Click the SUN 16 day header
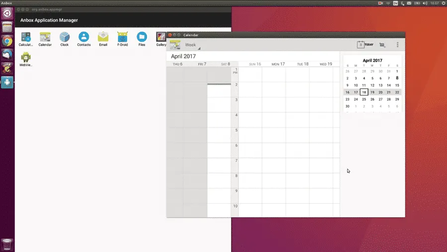The image size is (447, 252). 255,64
